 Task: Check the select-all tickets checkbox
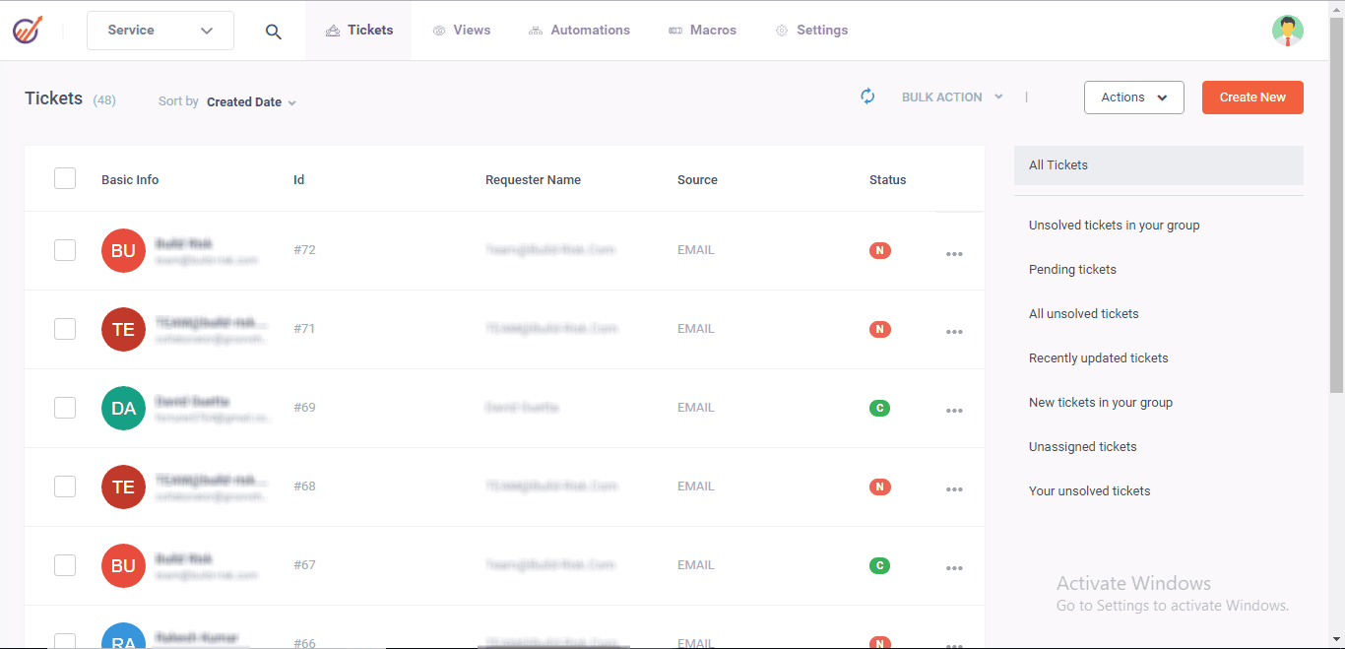tap(64, 178)
